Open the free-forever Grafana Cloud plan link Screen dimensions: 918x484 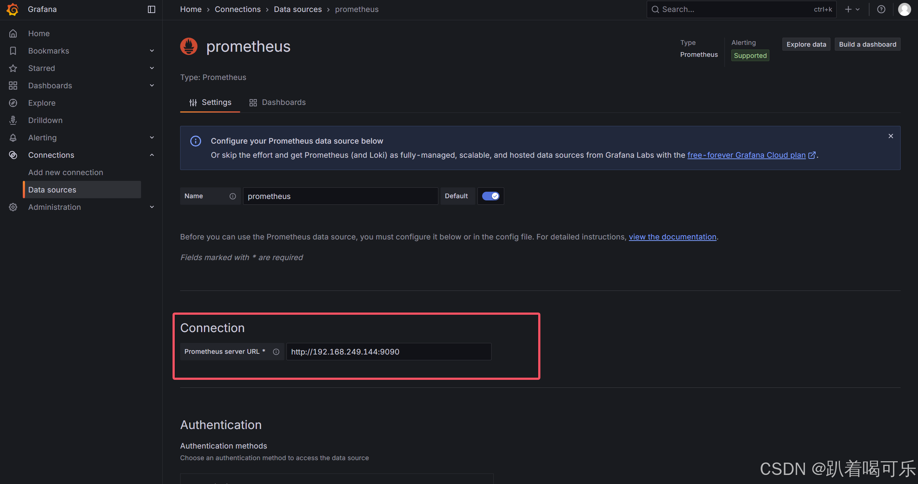[x=747, y=155]
